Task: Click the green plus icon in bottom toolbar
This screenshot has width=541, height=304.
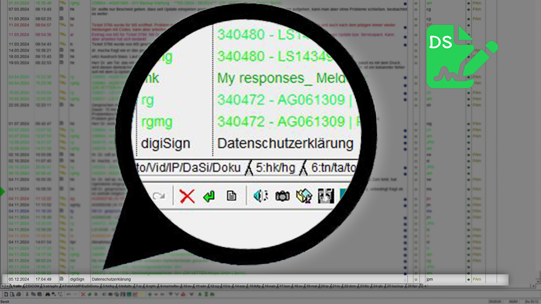Action: click(150, 295)
